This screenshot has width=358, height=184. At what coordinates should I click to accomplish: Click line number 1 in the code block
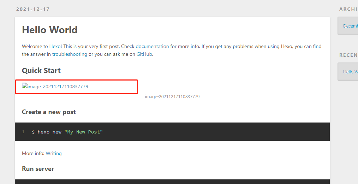(23, 132)
